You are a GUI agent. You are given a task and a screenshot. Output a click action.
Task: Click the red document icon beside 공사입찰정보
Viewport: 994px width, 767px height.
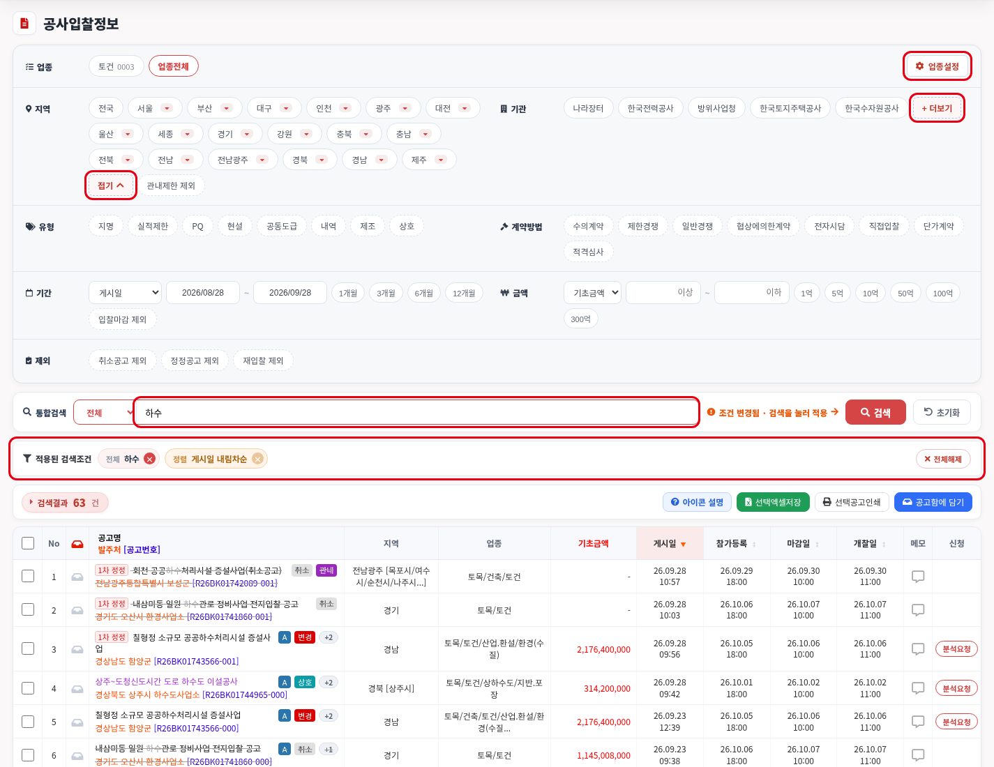pyautogui.click(x=24, y=23)
